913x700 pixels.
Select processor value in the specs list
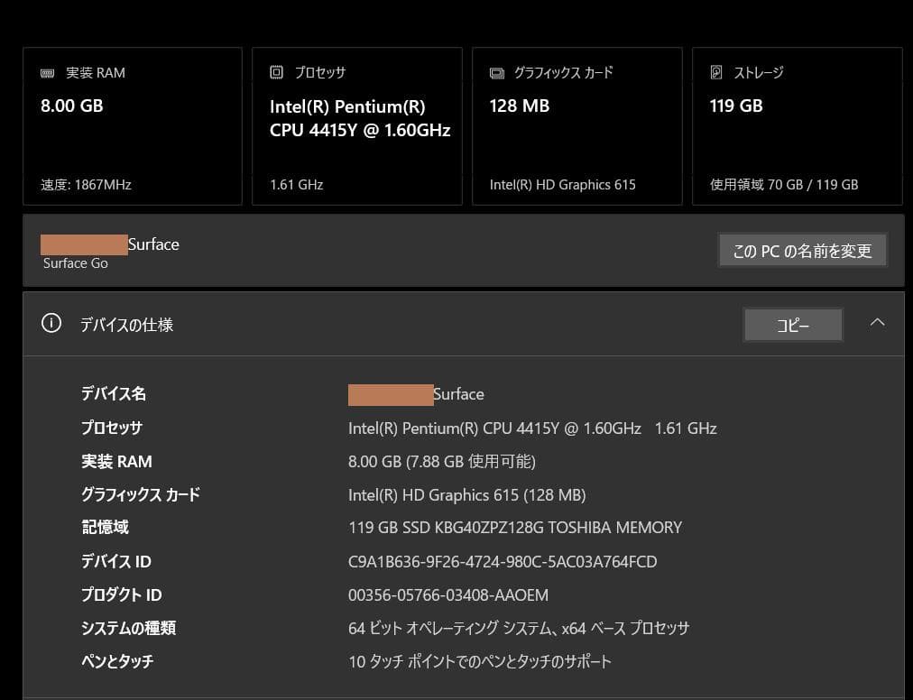tap(532, 428)
